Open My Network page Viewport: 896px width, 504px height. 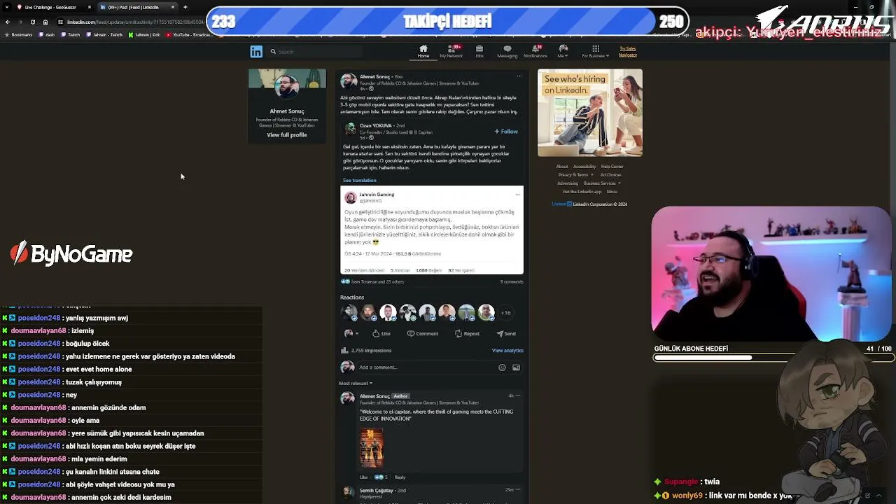(451, 51)
